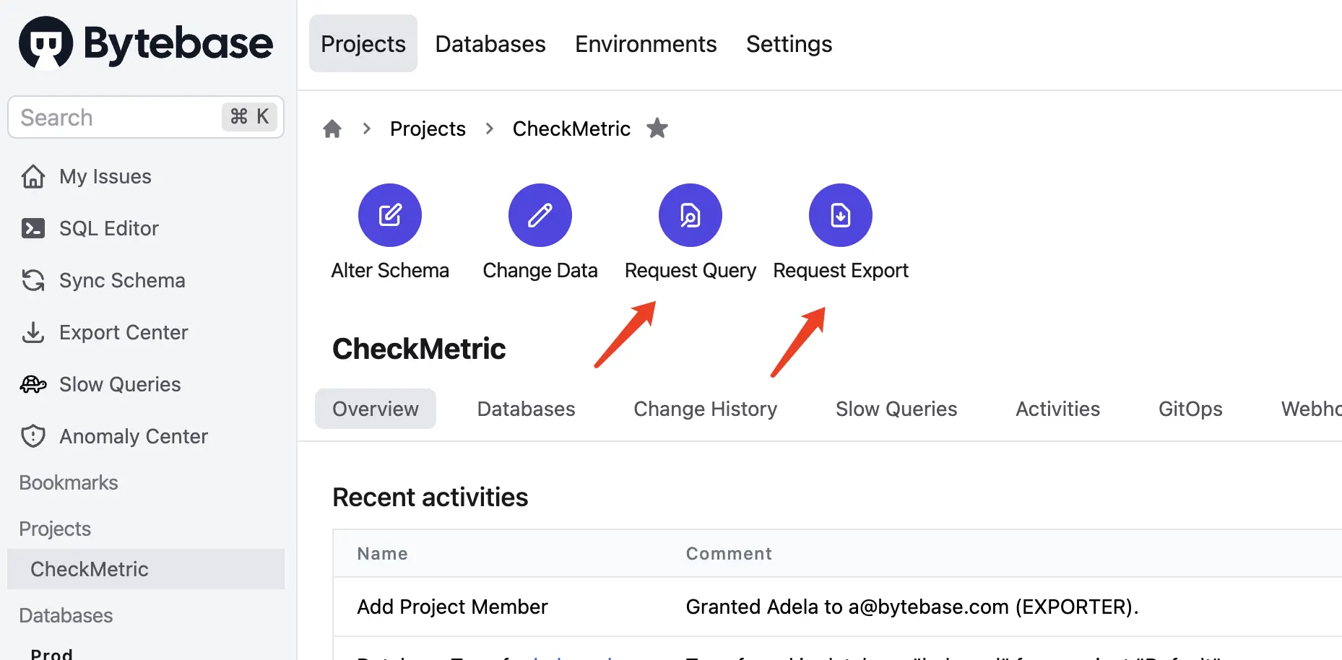Viewport: 1342px width, 660px height.
Task: Open SQL Editor from the sidebar
Action: coord(108,228)
